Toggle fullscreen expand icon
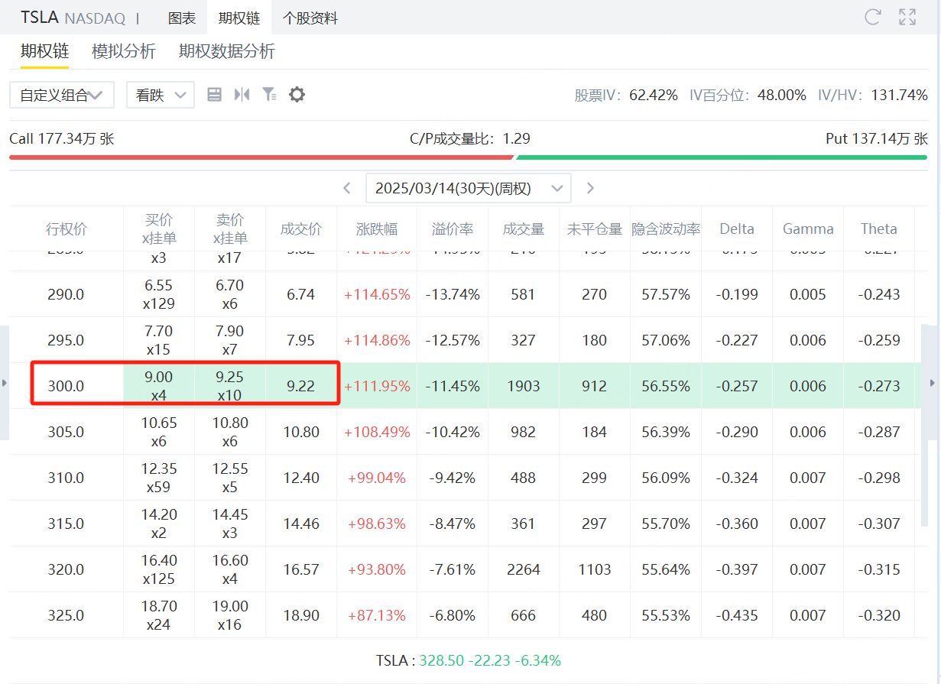941x684 pixels. click(x=907, y=17)
